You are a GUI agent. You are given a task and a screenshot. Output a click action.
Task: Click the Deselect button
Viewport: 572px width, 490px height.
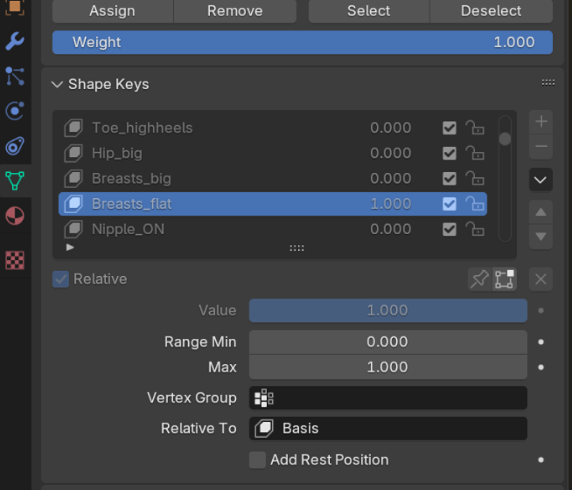(491, 11)
